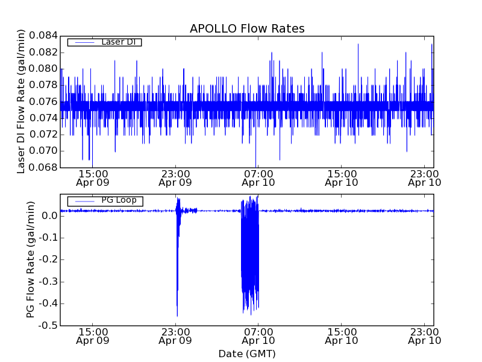Click '23:00 Apr 09' under the Laser DI plot

[x=175, y=178]
